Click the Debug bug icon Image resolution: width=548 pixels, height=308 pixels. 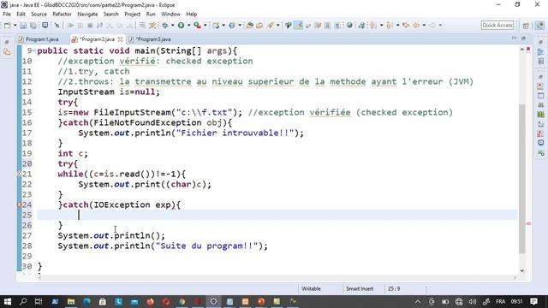click(x=165, y=25)
